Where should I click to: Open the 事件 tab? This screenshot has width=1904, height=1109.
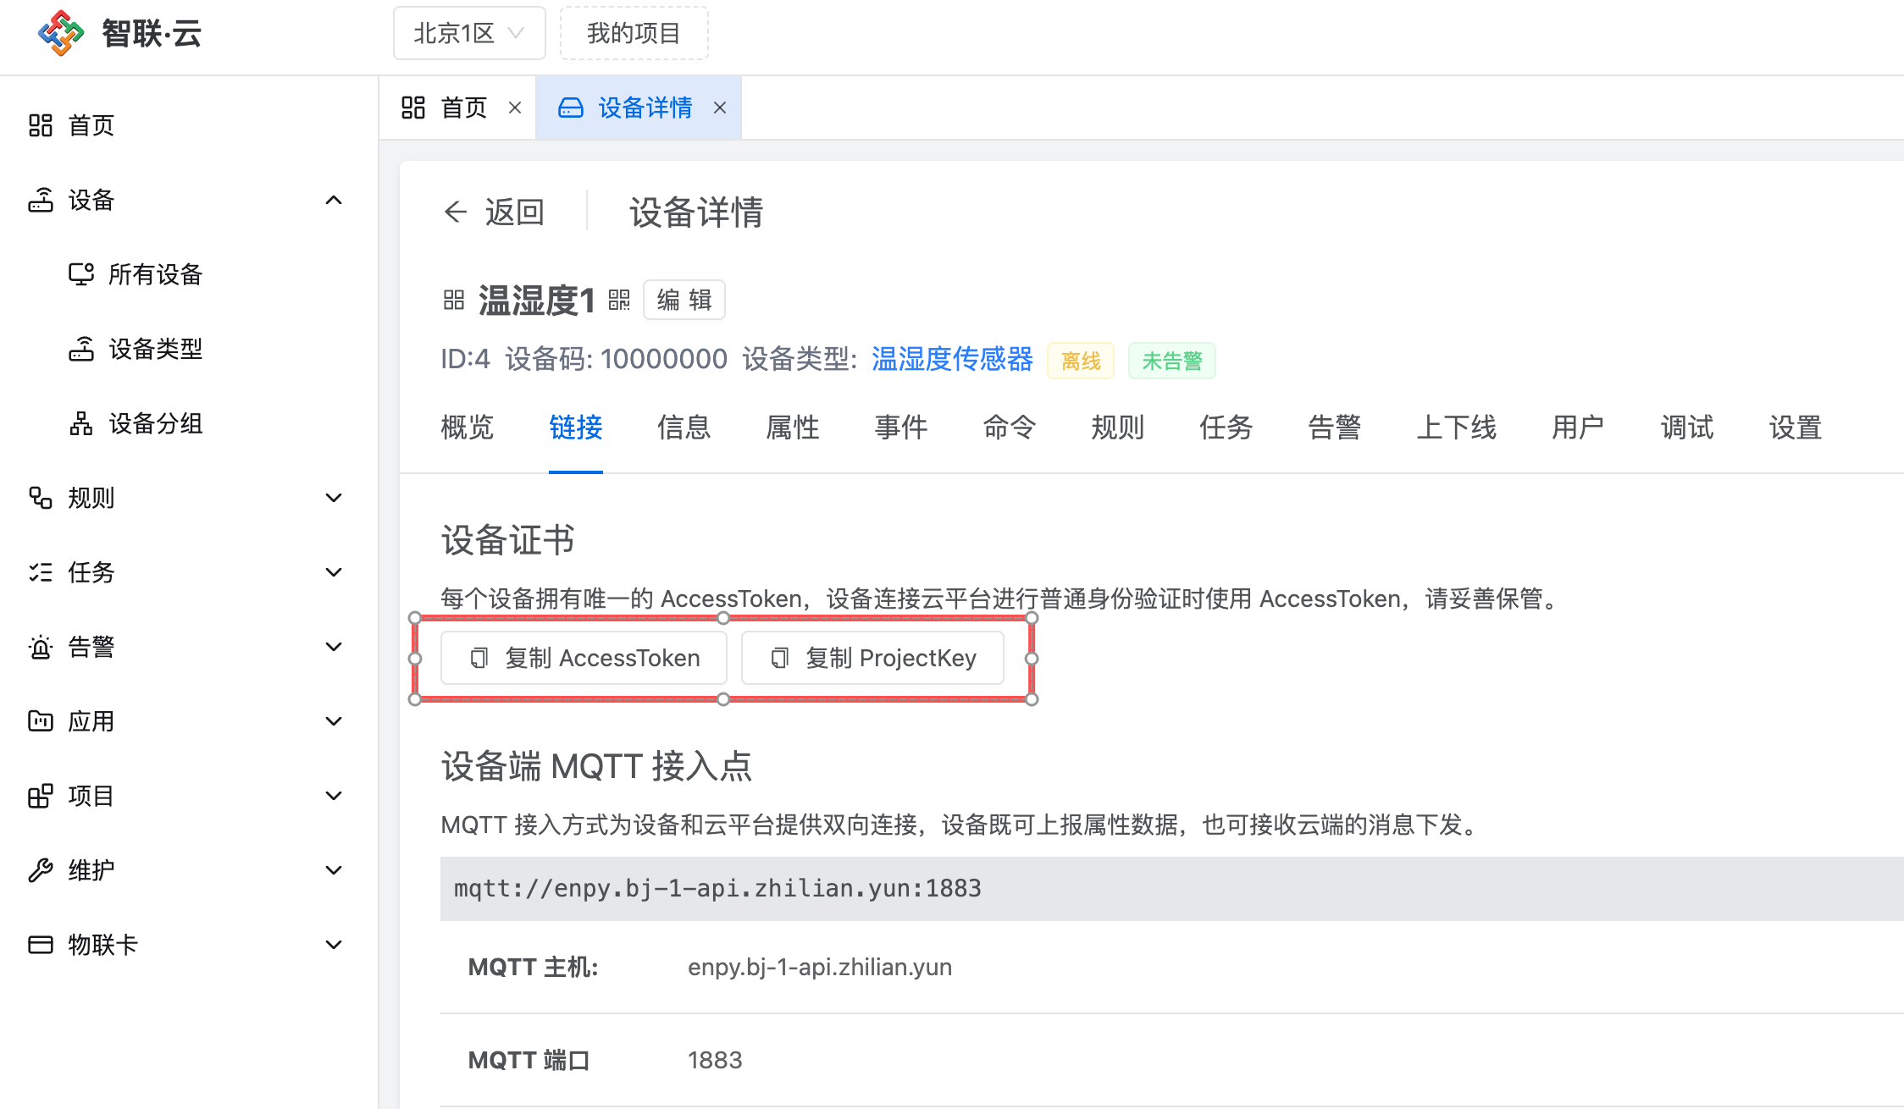coord(901,428)
